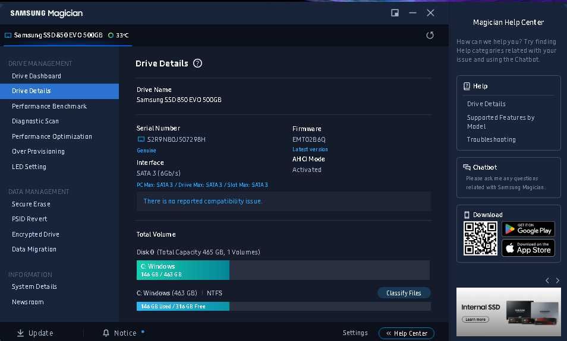Open the Chatbot card text
Image resolution: width=567 pixels, height=341 pixels.
click(x=506, y=183)
